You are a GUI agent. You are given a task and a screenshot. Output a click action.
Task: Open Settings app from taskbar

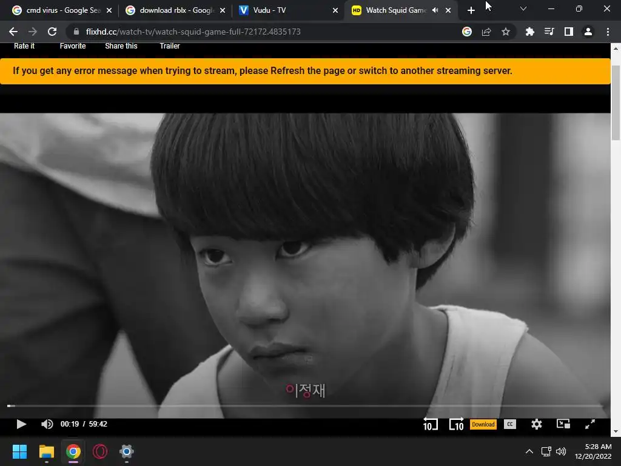(127, 451)
